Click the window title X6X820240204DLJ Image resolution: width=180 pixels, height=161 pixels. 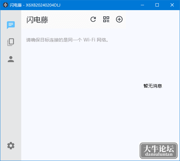click(43, 5)
